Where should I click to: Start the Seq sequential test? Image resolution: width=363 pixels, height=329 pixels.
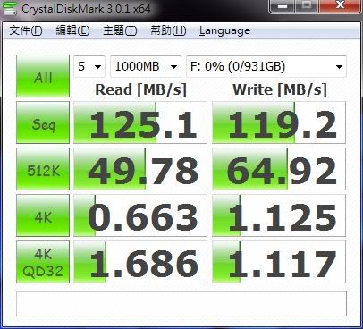click(43, 122)
